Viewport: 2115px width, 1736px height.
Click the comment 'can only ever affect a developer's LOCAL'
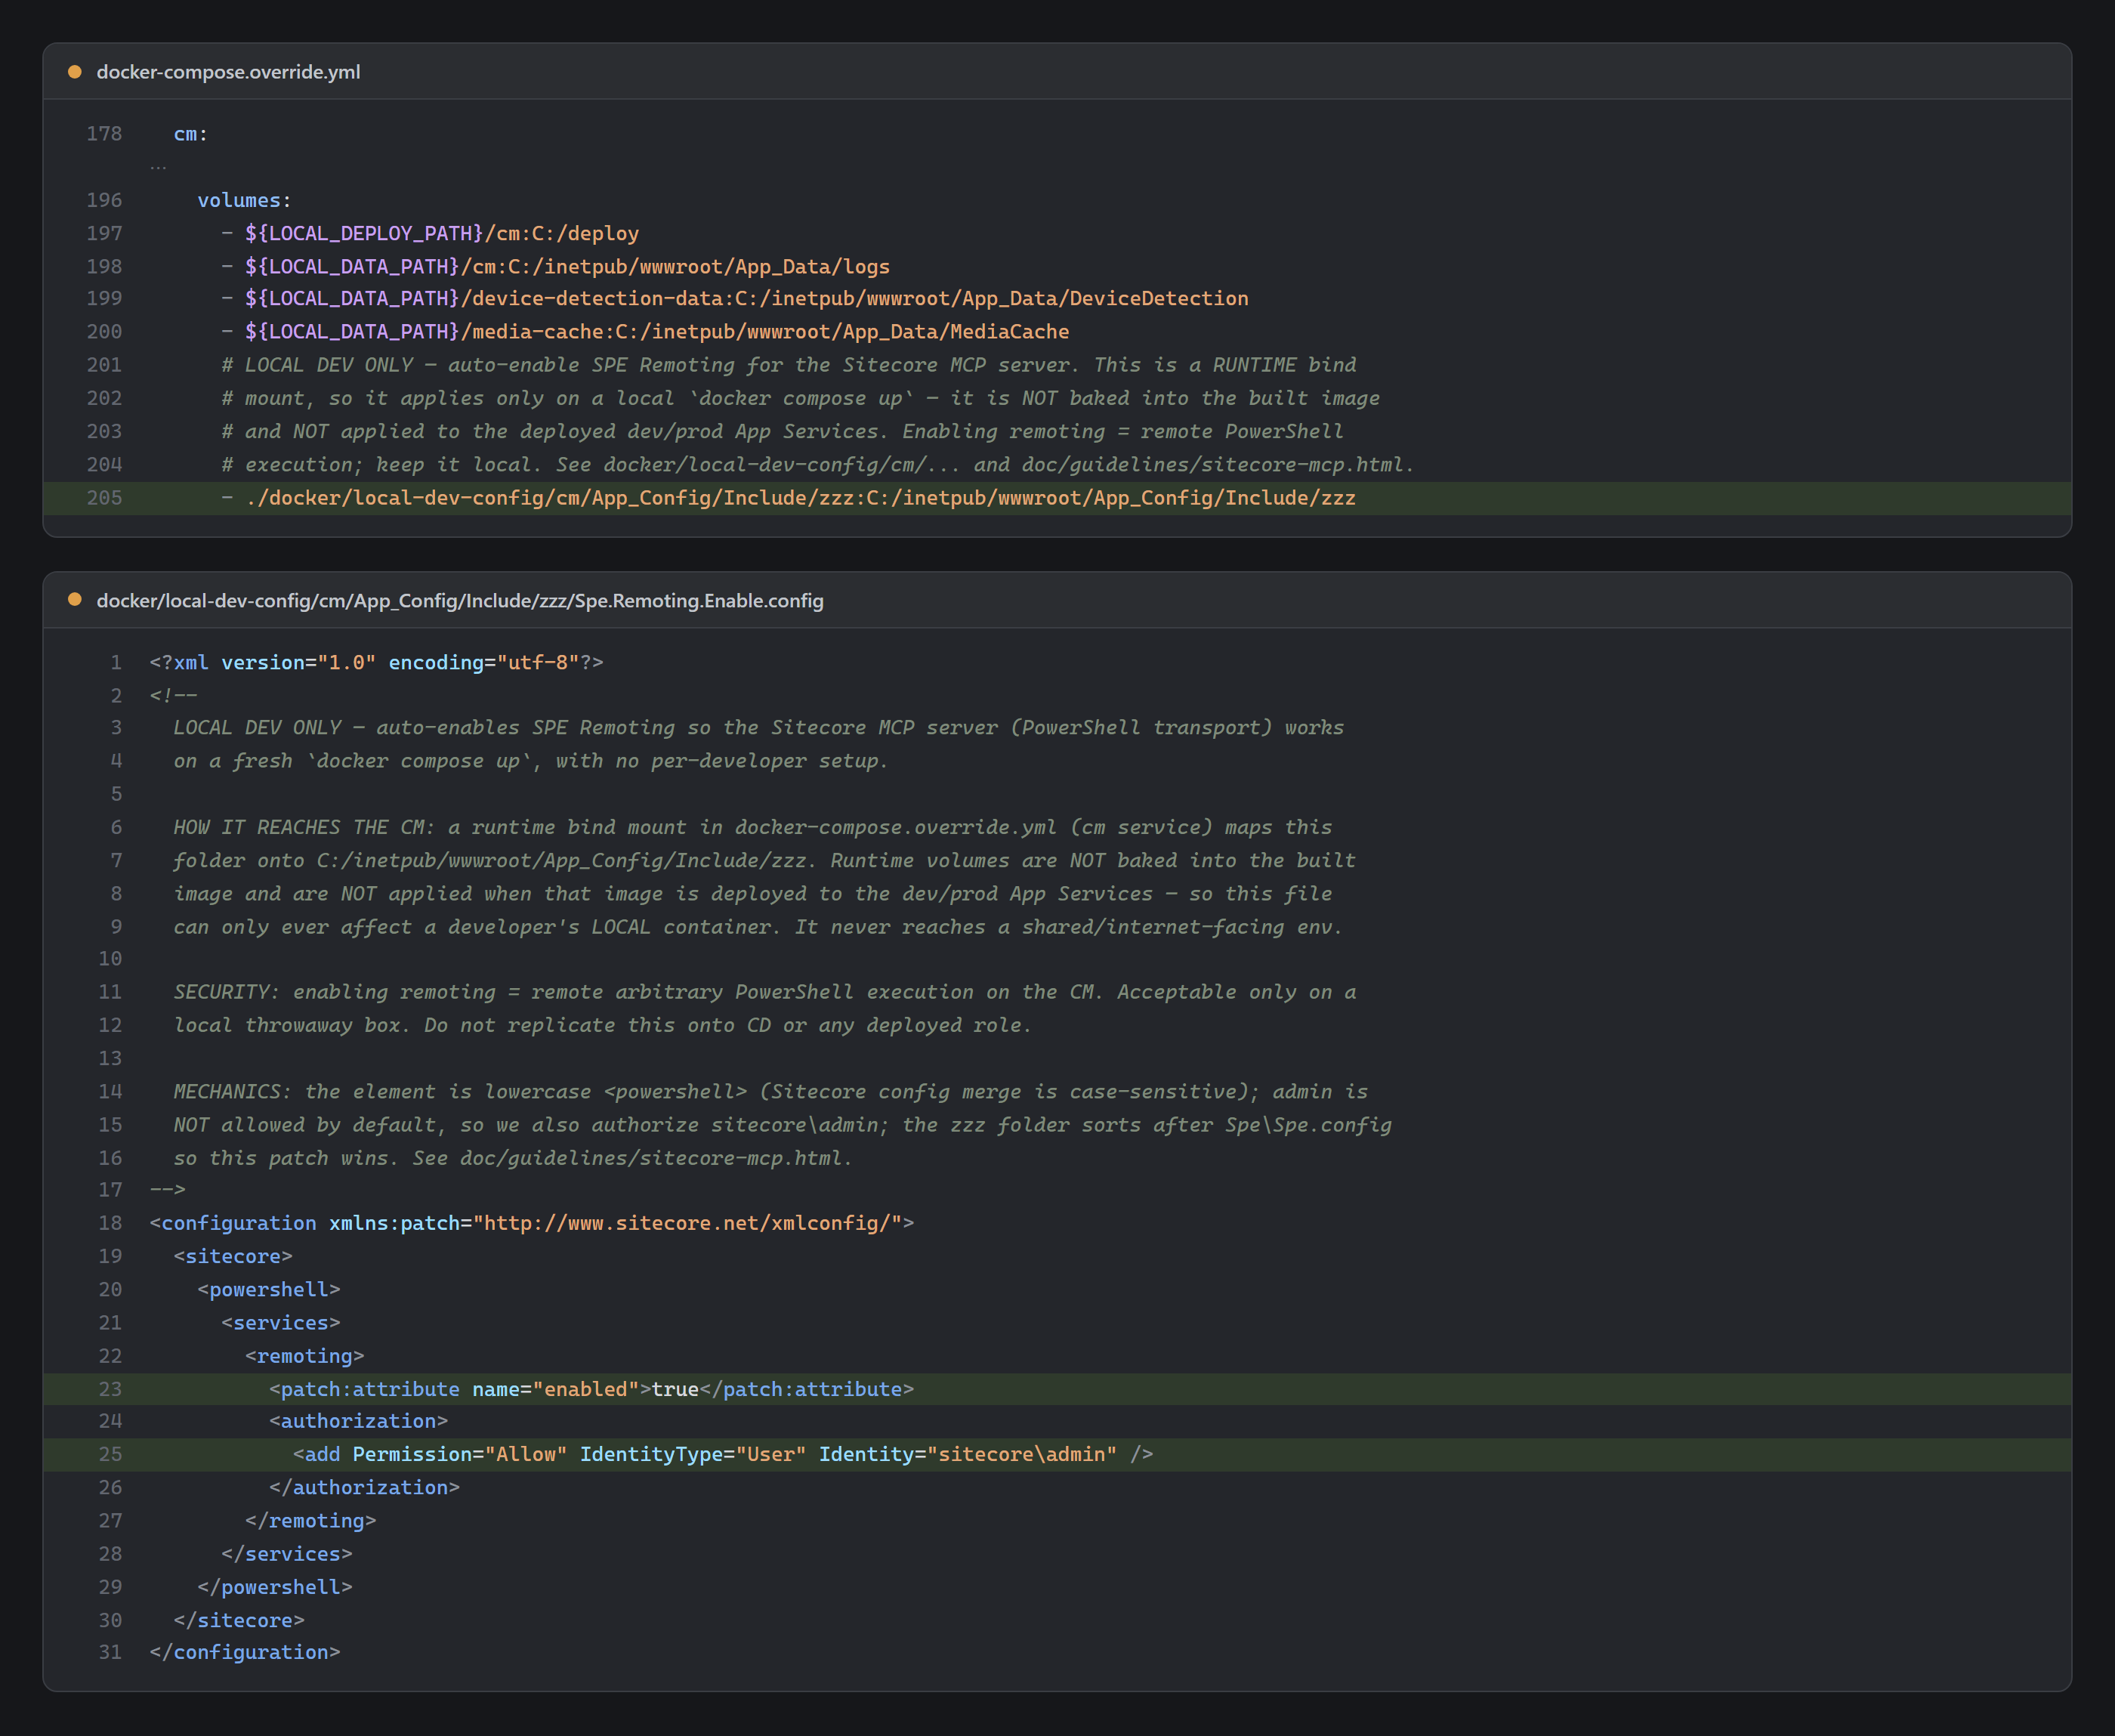(758, 927)
